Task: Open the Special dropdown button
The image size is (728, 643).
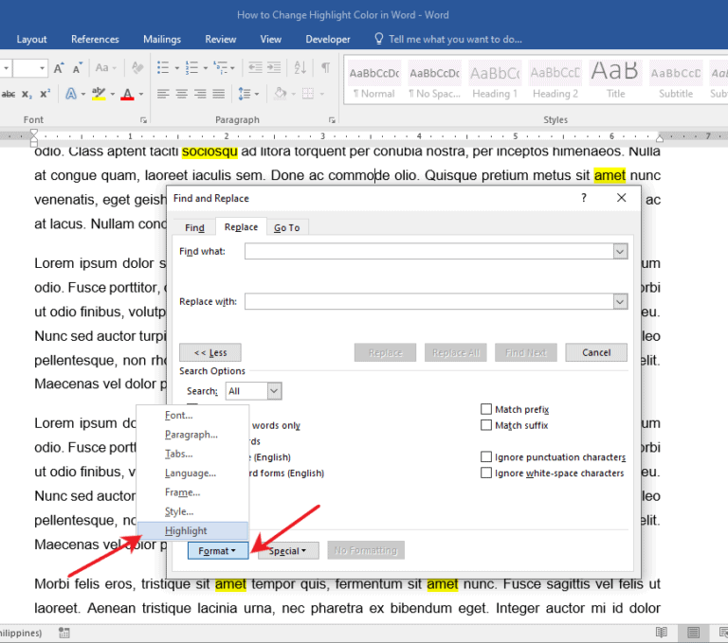Action: pos(288,551)
